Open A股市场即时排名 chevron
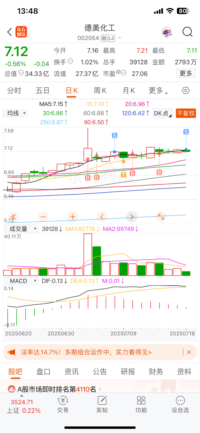 tap(100, 389)
